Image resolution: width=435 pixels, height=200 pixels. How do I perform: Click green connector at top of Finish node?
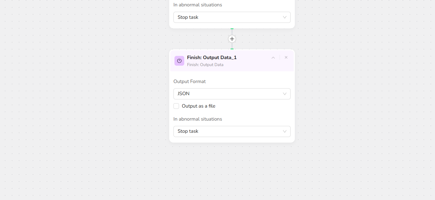click(232, 49)
